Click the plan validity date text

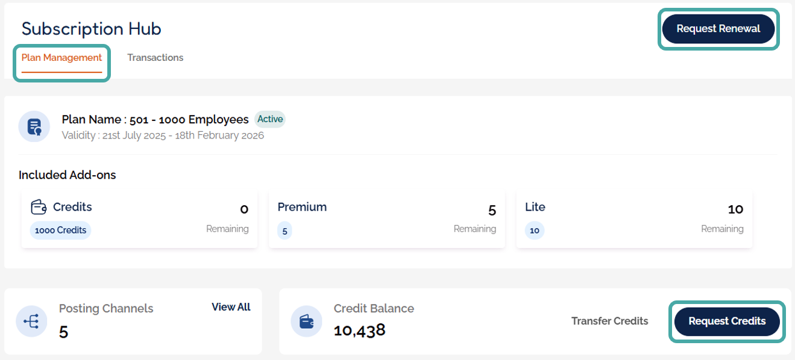pyautogui.click(x=163, y=135)
